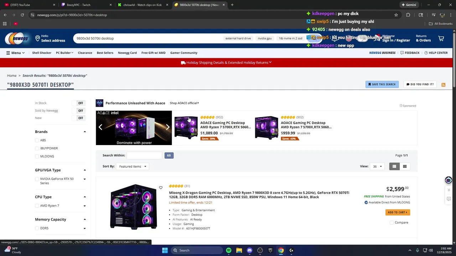Open OBS Studio from the taskbar

(260, 250)
